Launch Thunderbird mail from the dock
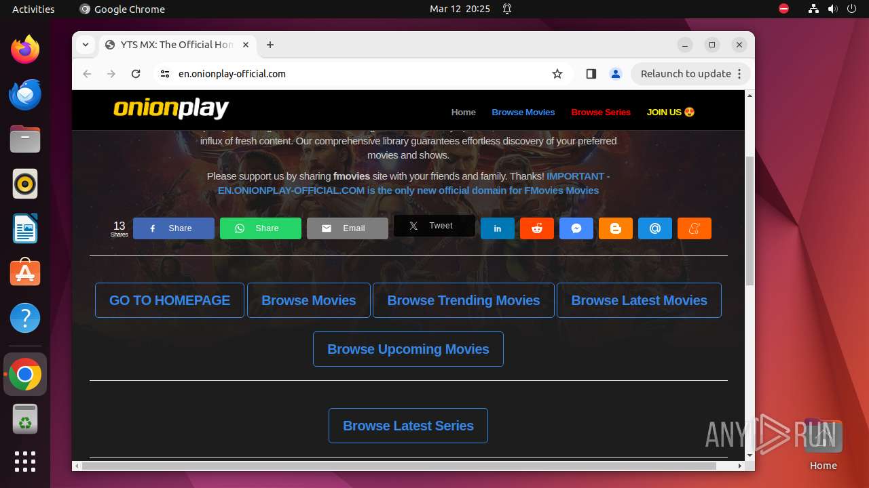Image resolution: width=869 pixels, height=488 pixels. coord(25,94)
